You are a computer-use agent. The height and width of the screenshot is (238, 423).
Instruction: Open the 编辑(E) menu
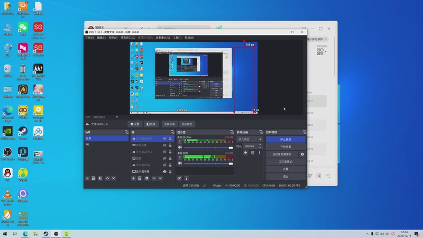[x=101, y=38]
